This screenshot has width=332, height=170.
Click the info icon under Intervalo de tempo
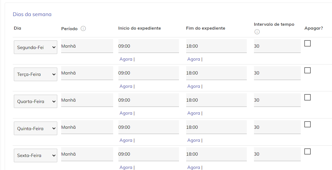(x=257, y=32)
